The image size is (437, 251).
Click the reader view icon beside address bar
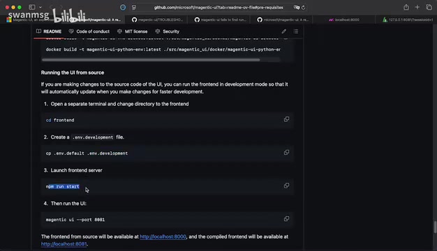click(x=134, y=8)
